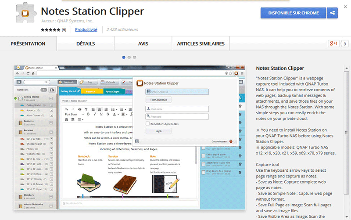
Task: Open the bulleted list dropdown in the editor
Action: (117, 109)
